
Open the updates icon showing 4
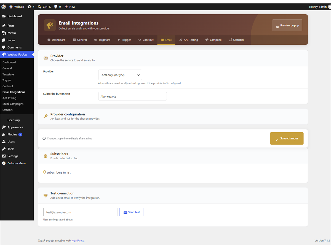(31, 7)
